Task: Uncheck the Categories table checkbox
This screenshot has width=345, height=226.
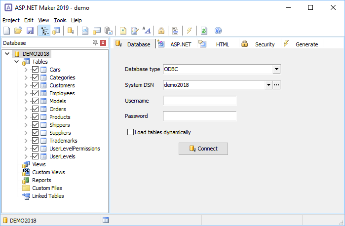Action: coord(35,77)
